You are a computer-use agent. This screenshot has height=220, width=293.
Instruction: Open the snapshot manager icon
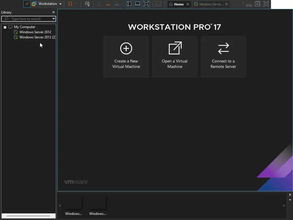(x=117, y=4)
